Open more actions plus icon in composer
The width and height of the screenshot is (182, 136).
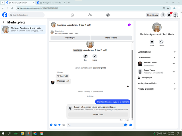(51, 125)
